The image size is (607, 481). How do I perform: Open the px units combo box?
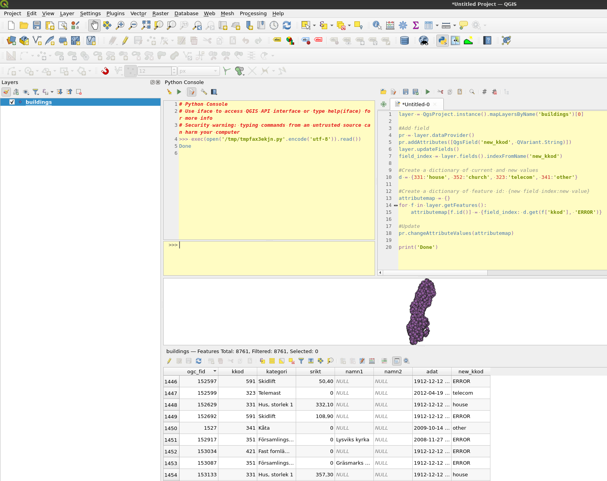(x=199, y=71)
